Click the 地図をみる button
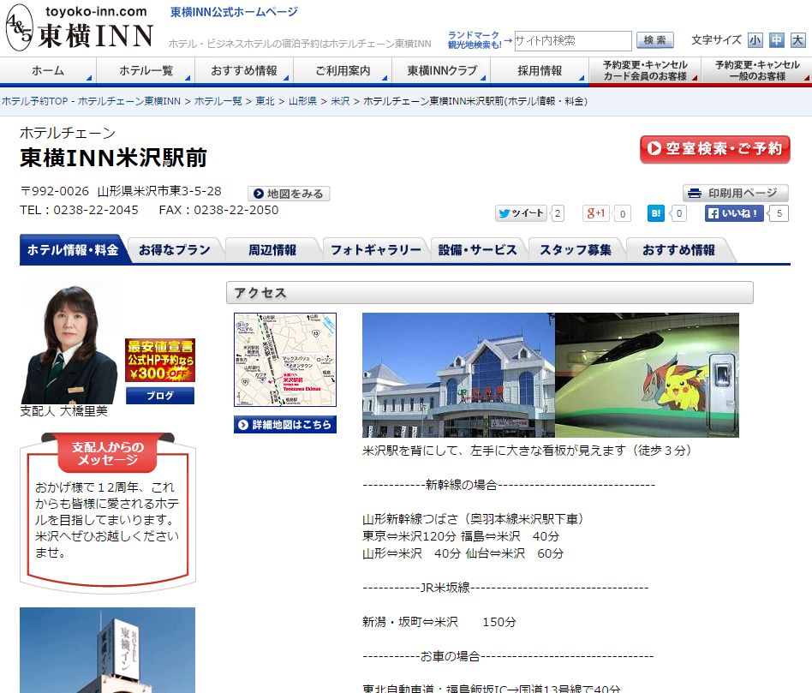Image resolution: width=812 pixels, height=693 pixels. pyautogui.click(x=289, y=194)
